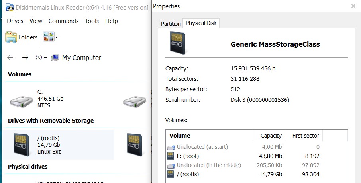Select the Physical Disk tab
Screen dimensions: 361x183
pos(201,23)
